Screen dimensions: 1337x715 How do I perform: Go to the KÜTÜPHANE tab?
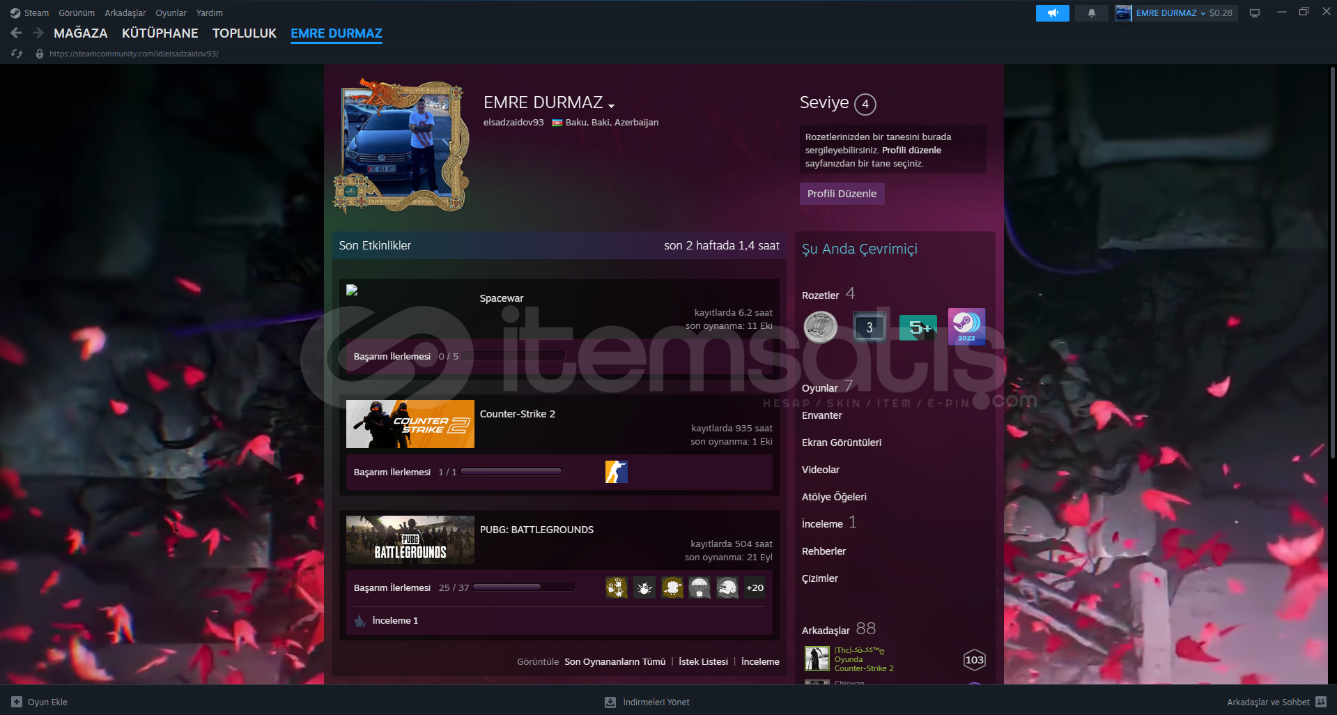pos(160,33)
